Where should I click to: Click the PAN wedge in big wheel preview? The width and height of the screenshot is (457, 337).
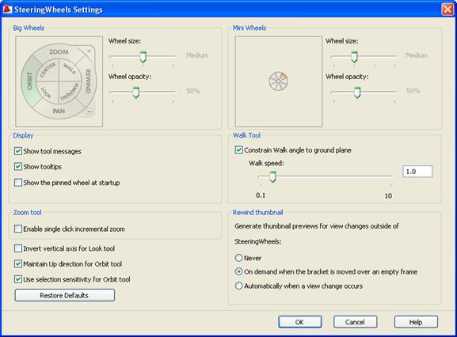point(59,111)
